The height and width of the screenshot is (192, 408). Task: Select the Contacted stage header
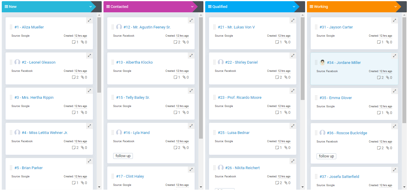[x=119, y=7]
